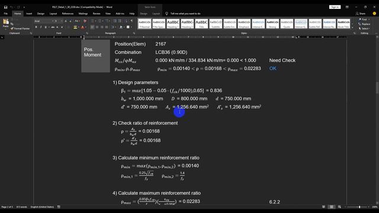The image size is (379, 213).
Task: Center the text
Action: coord(97,27)
